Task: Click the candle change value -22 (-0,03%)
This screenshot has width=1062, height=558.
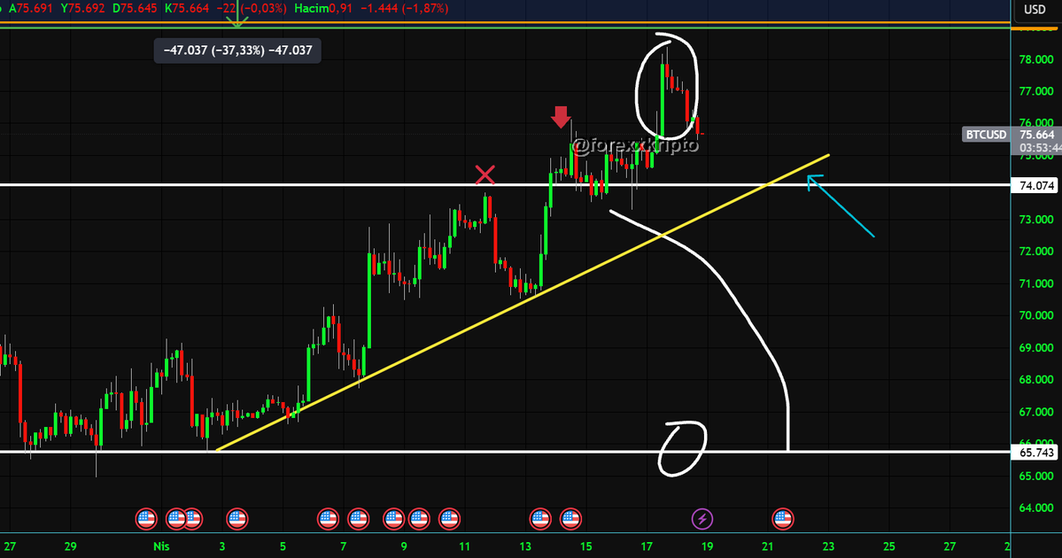Action: (x=251, y=9)
